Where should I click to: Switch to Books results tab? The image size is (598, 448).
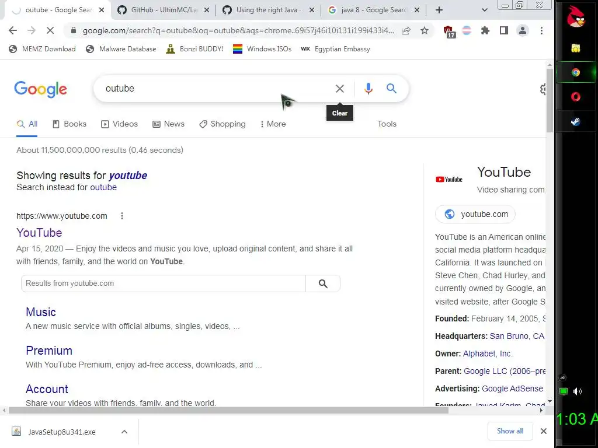(69, 124)
